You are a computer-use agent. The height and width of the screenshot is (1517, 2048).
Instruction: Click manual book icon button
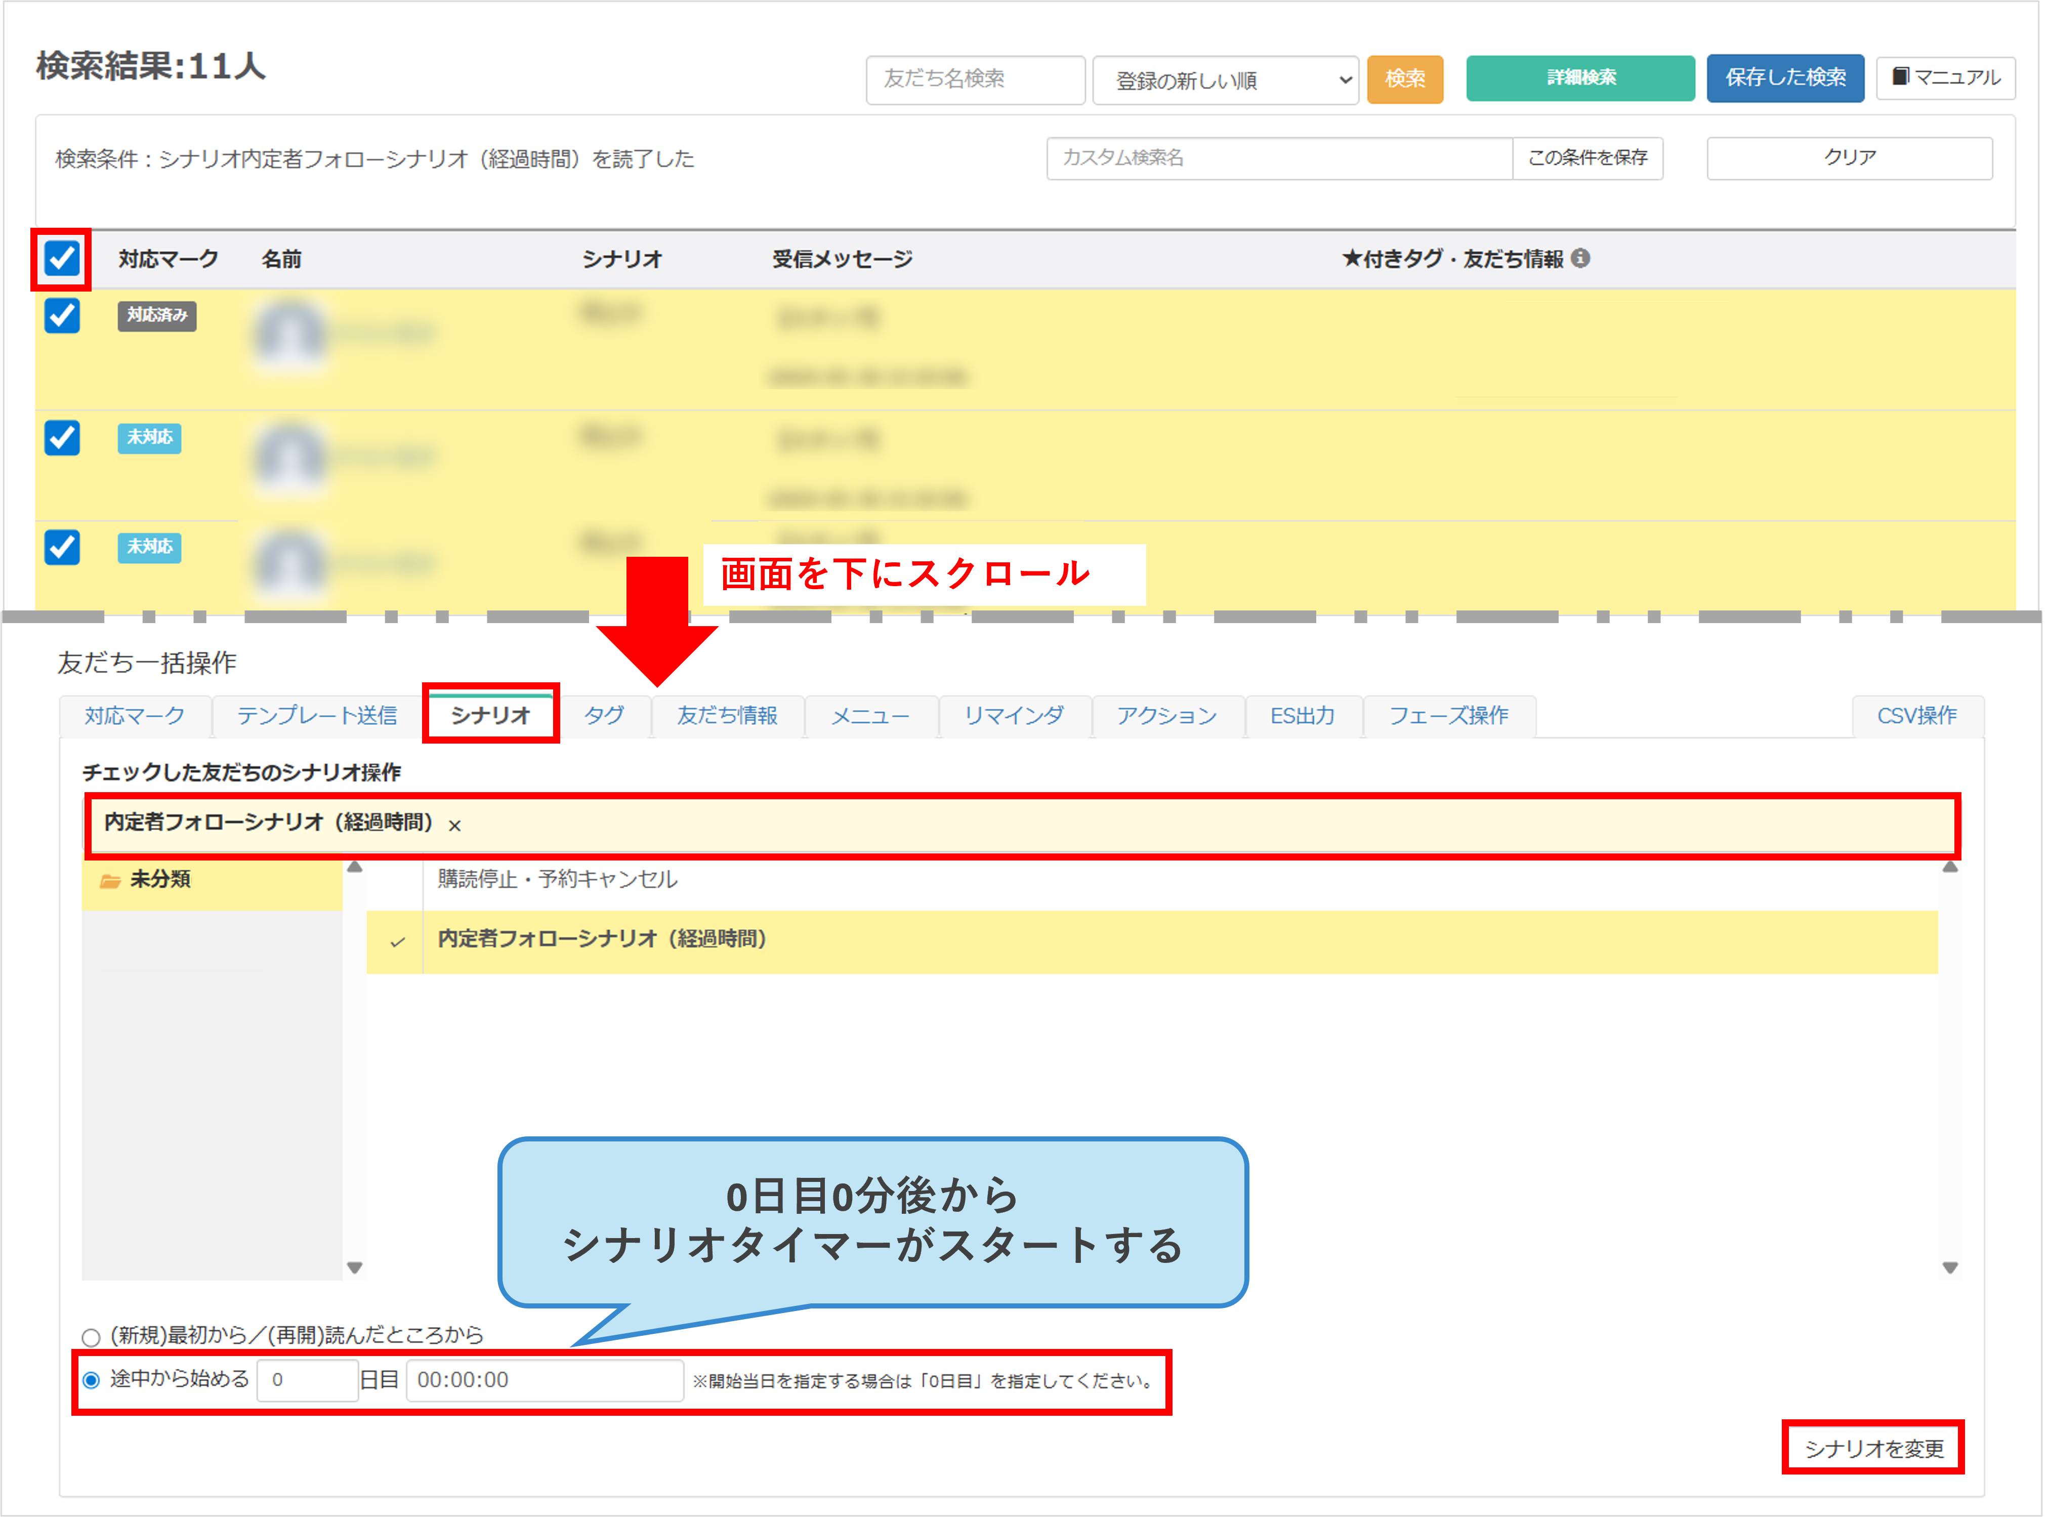coord(1945,78)
